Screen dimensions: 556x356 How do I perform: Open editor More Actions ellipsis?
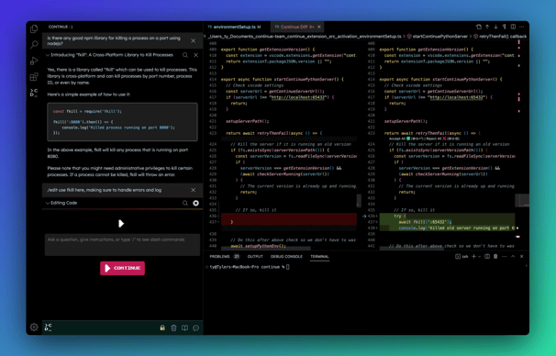coord(522,27)
